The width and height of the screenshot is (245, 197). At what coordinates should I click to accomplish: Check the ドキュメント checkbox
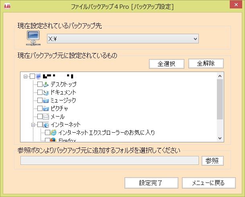click(x=40, y=92)
